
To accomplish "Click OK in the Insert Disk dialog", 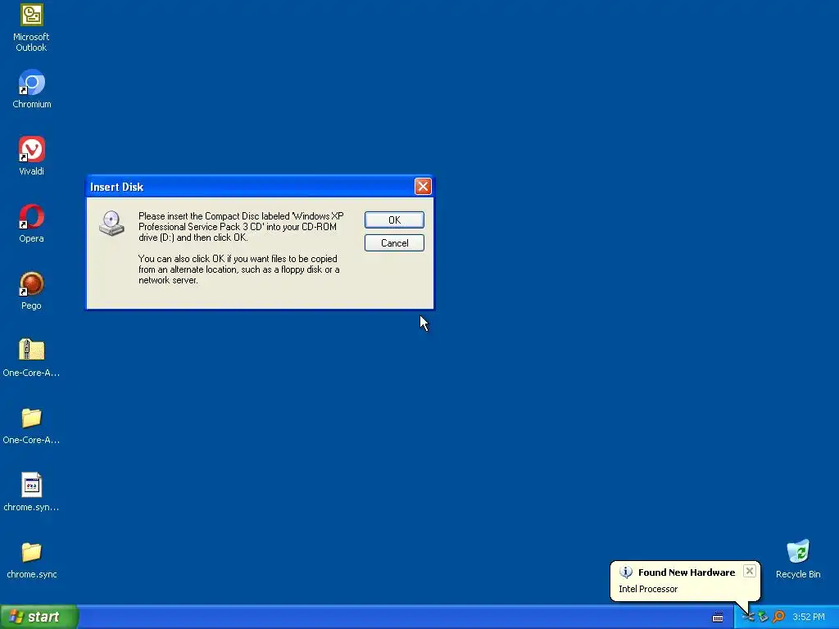I will pos(394,219).
